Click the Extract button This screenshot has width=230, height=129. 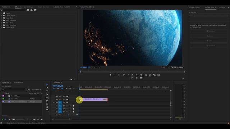150,75
